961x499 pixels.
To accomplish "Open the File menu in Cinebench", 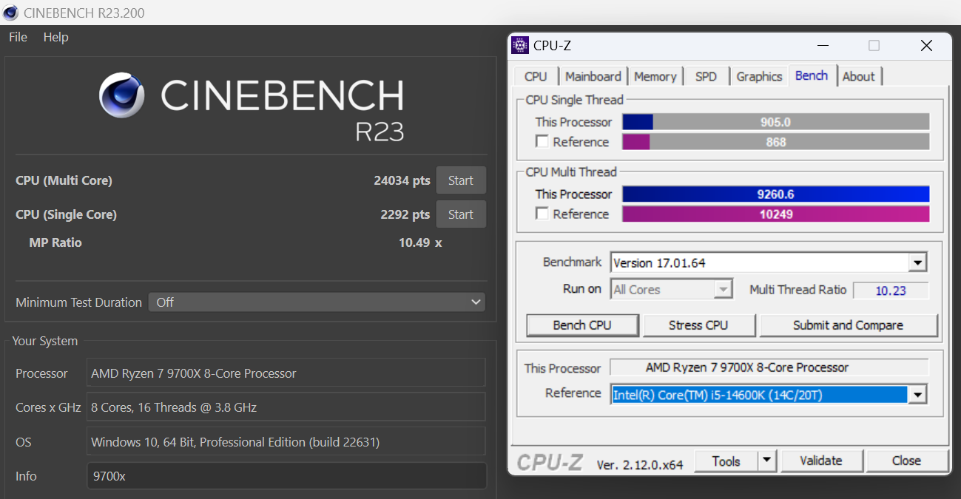I will 18,37.
